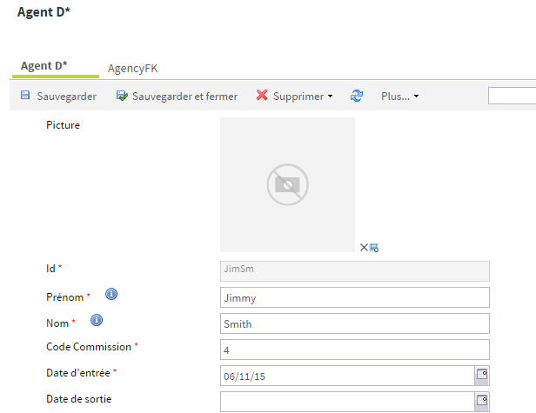Click the empty picture placeholder thumbnail

click(287, 184)
